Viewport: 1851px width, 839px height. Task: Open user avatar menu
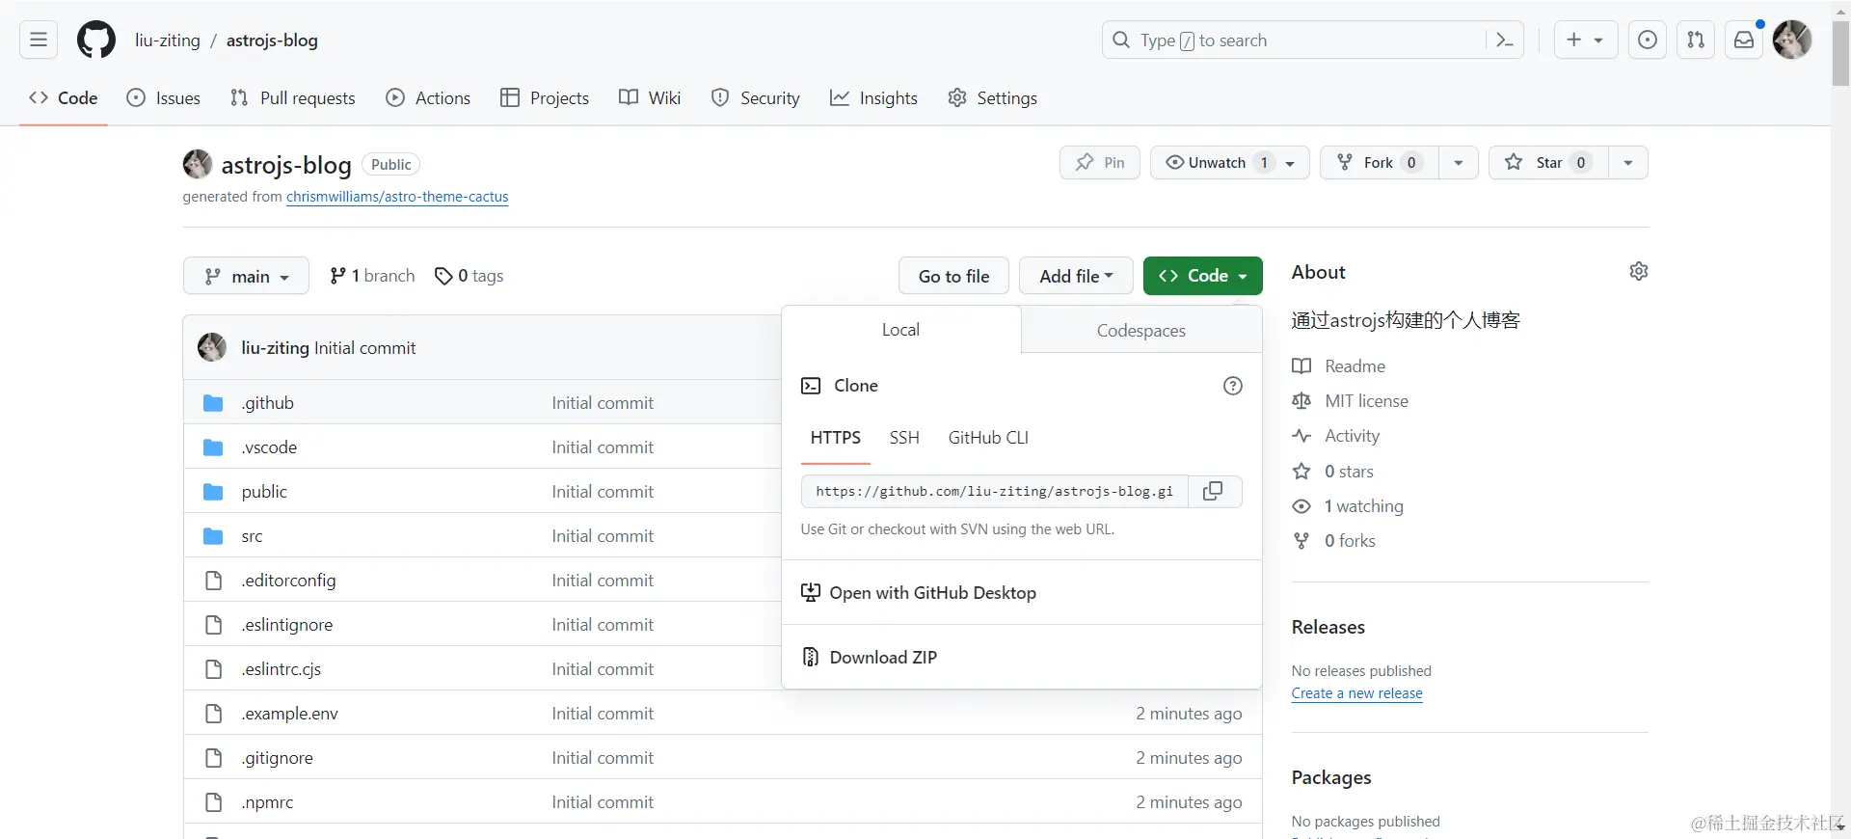[1792, 40]
